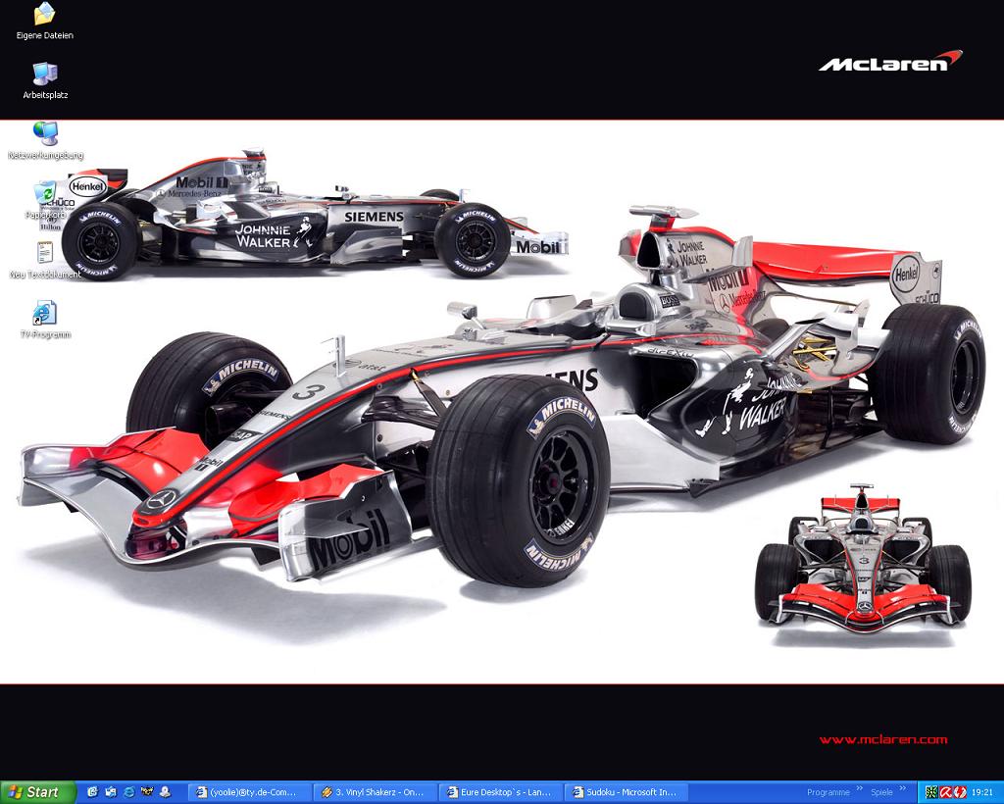The image size is (1004, 804).
Task: Click the red Avira umbrella tray icon
Action: coord(946,792)
